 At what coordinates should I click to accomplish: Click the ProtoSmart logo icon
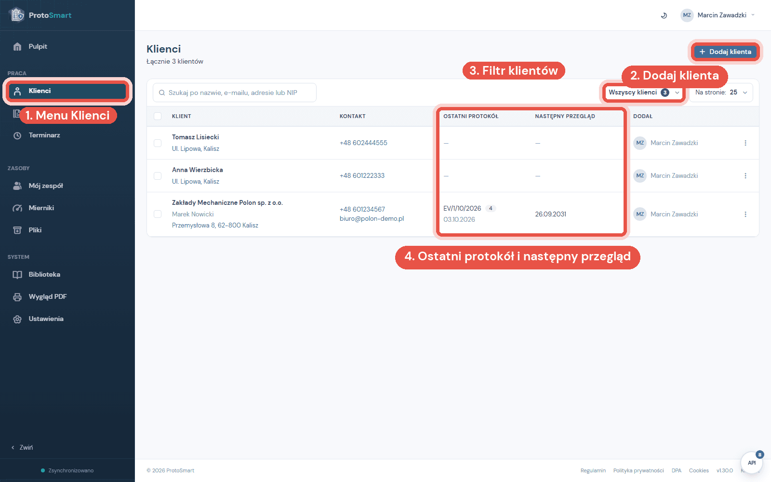pyautogui.click(x=17, y=15)
